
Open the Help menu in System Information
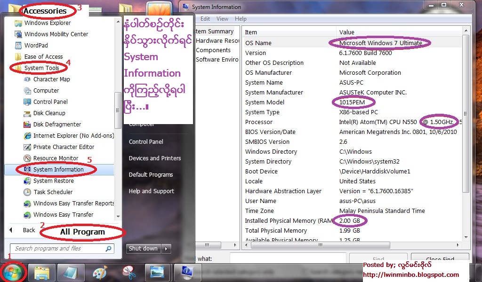[x=241, y=19]
